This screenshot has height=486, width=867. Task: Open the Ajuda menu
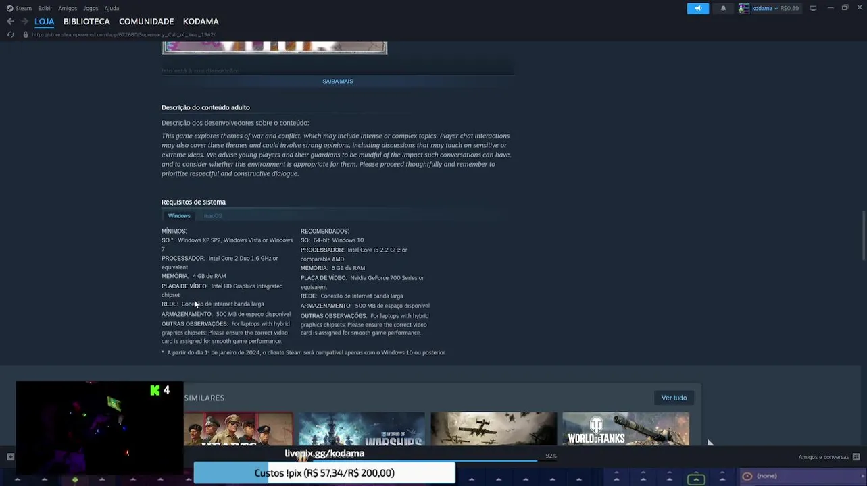(112, 8)
